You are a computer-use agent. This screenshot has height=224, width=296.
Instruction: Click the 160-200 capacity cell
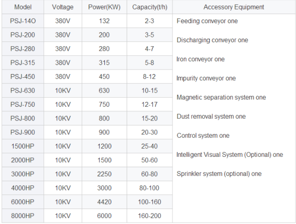(x=150, y=216)
